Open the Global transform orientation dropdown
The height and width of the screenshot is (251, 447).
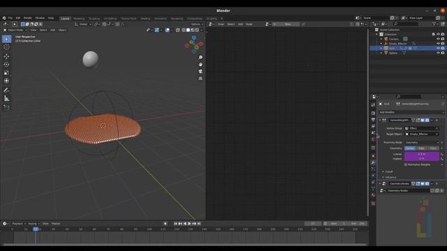coord(83,24)
